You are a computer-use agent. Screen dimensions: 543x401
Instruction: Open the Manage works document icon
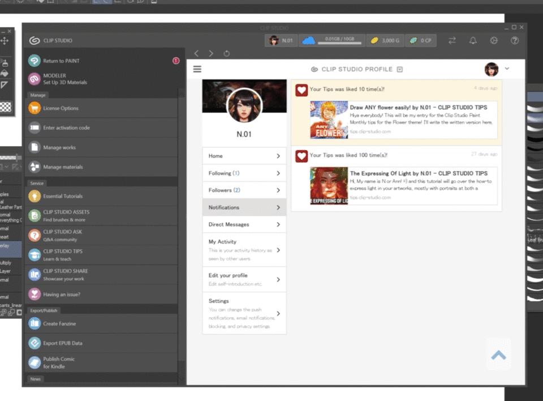tap(35, 147)
